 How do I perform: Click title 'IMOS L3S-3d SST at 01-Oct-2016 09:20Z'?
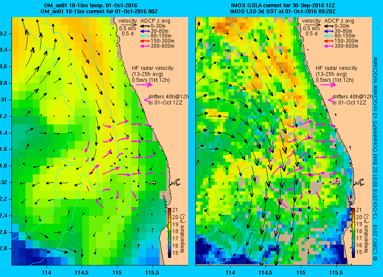click(x=283, y=12)
